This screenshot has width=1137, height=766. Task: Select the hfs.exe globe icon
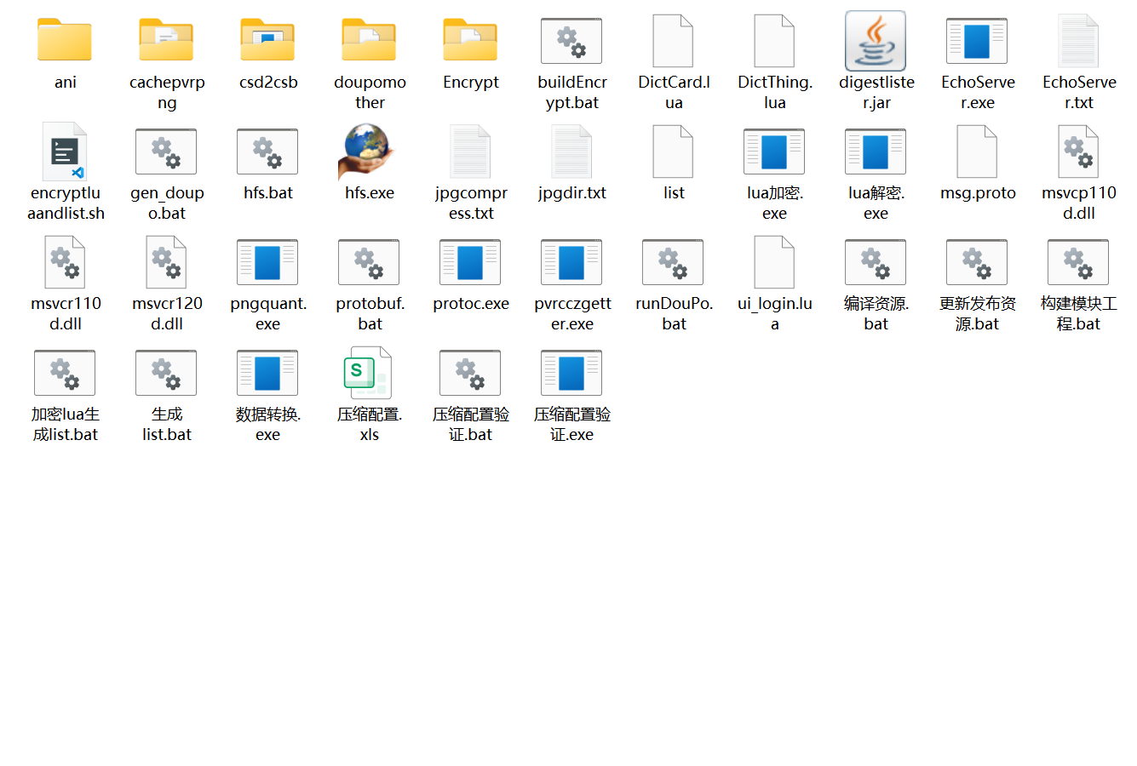(369, 151)
